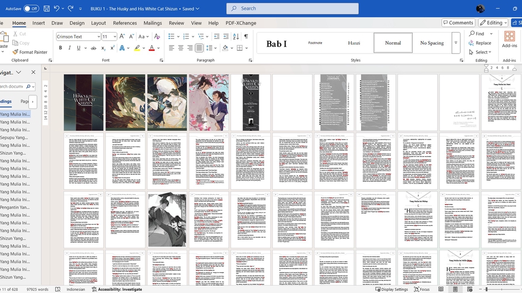Toggle Italic formatting
Screen dimensions: 522x293
[x=69, y=48]
